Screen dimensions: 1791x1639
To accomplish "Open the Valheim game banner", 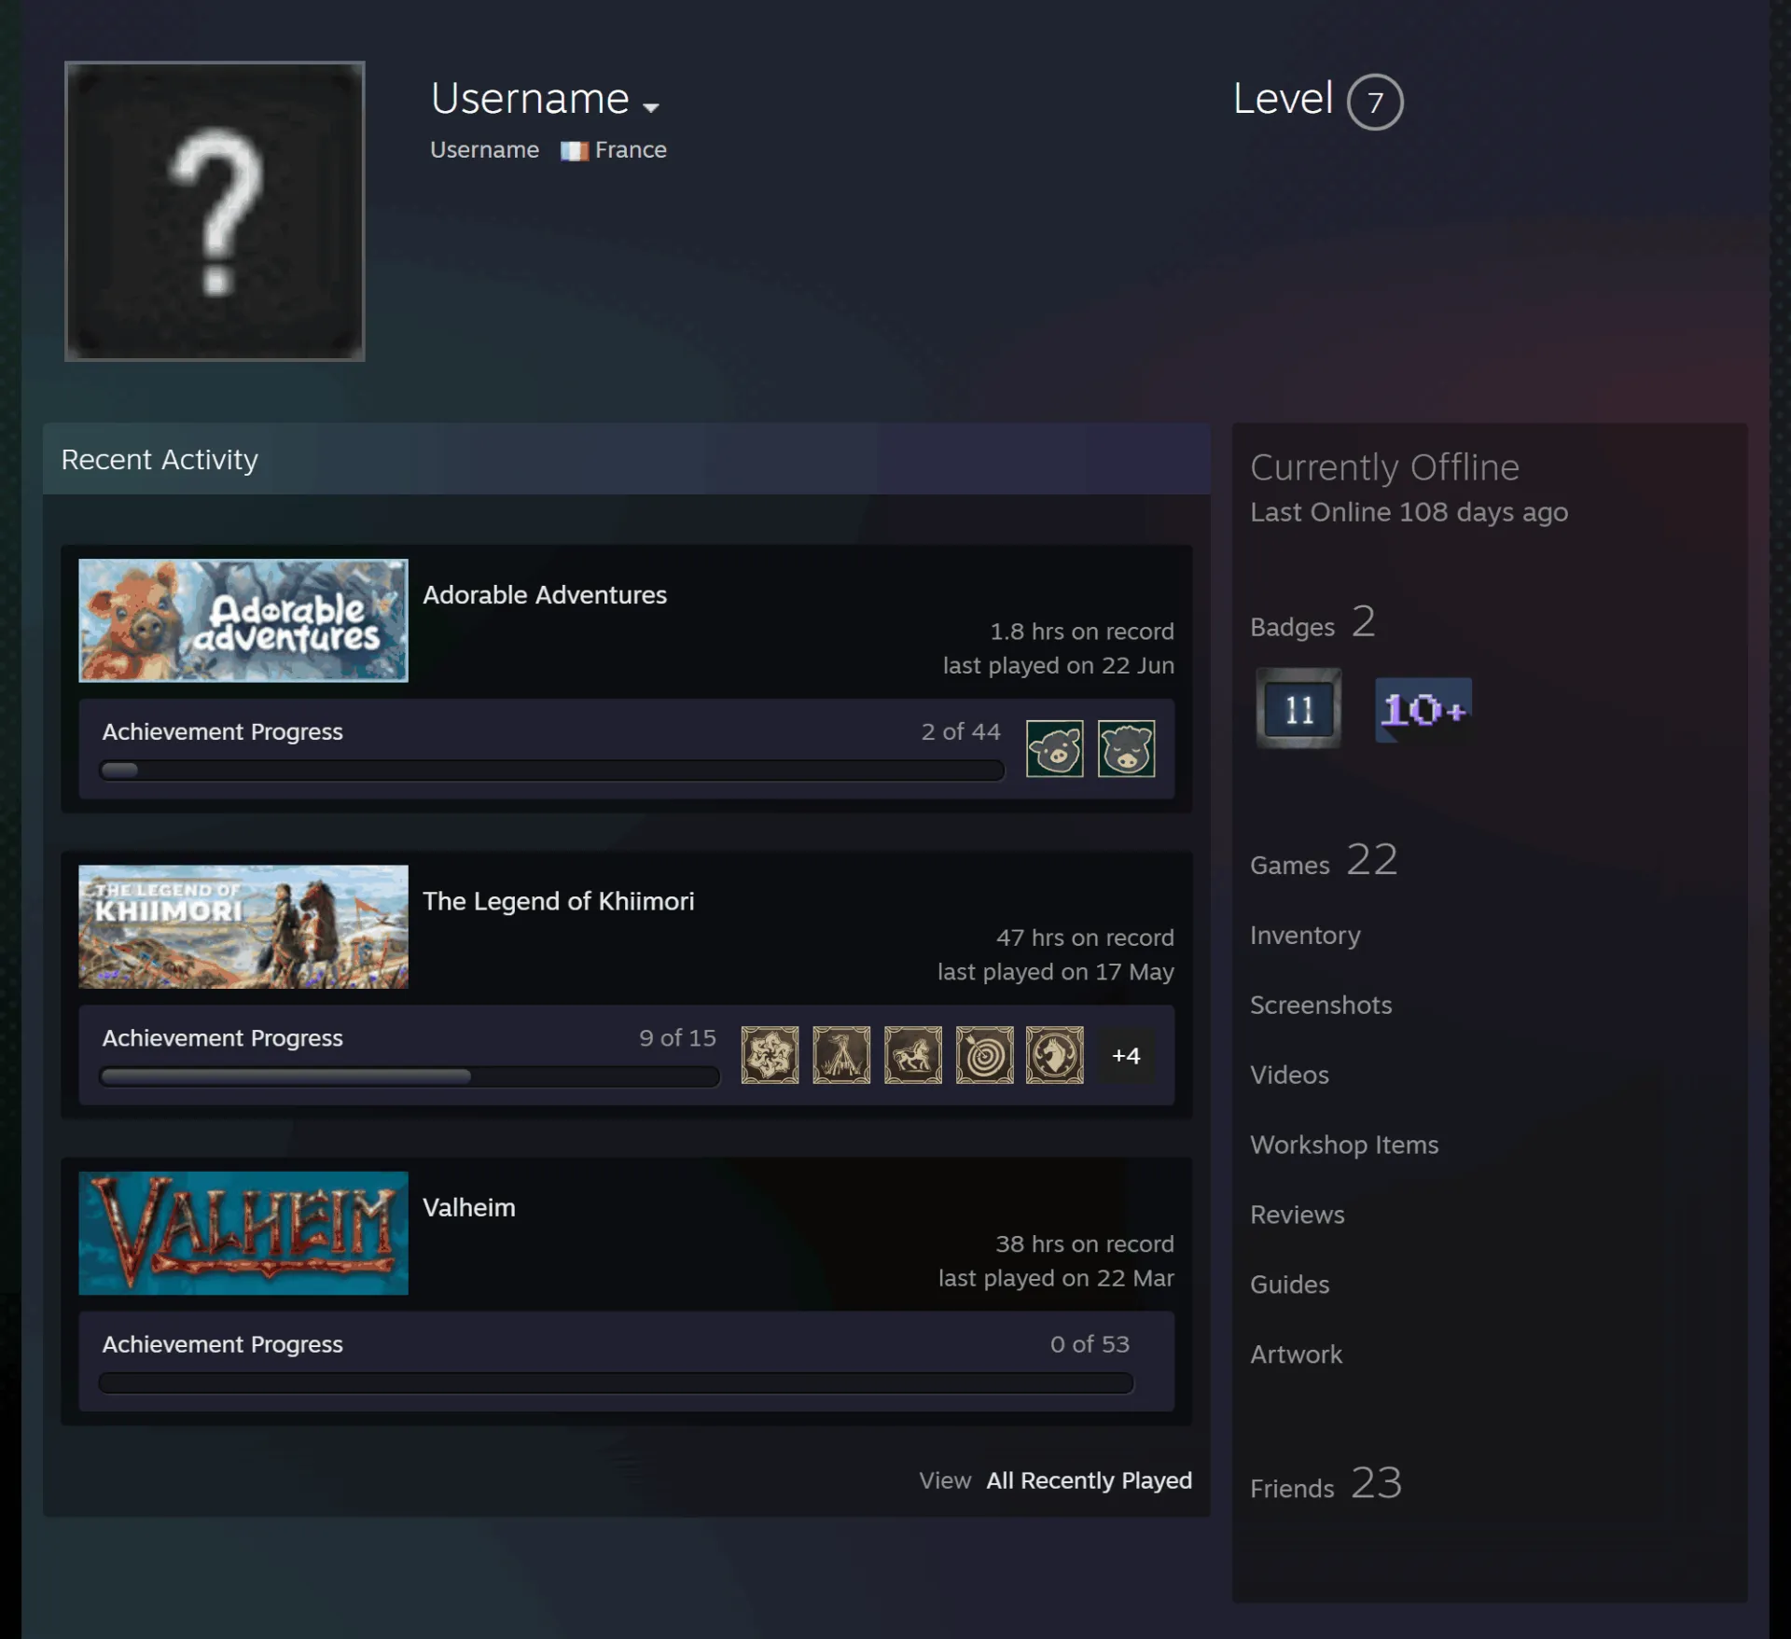I will pyautogui.click(x=243, y=1233).
